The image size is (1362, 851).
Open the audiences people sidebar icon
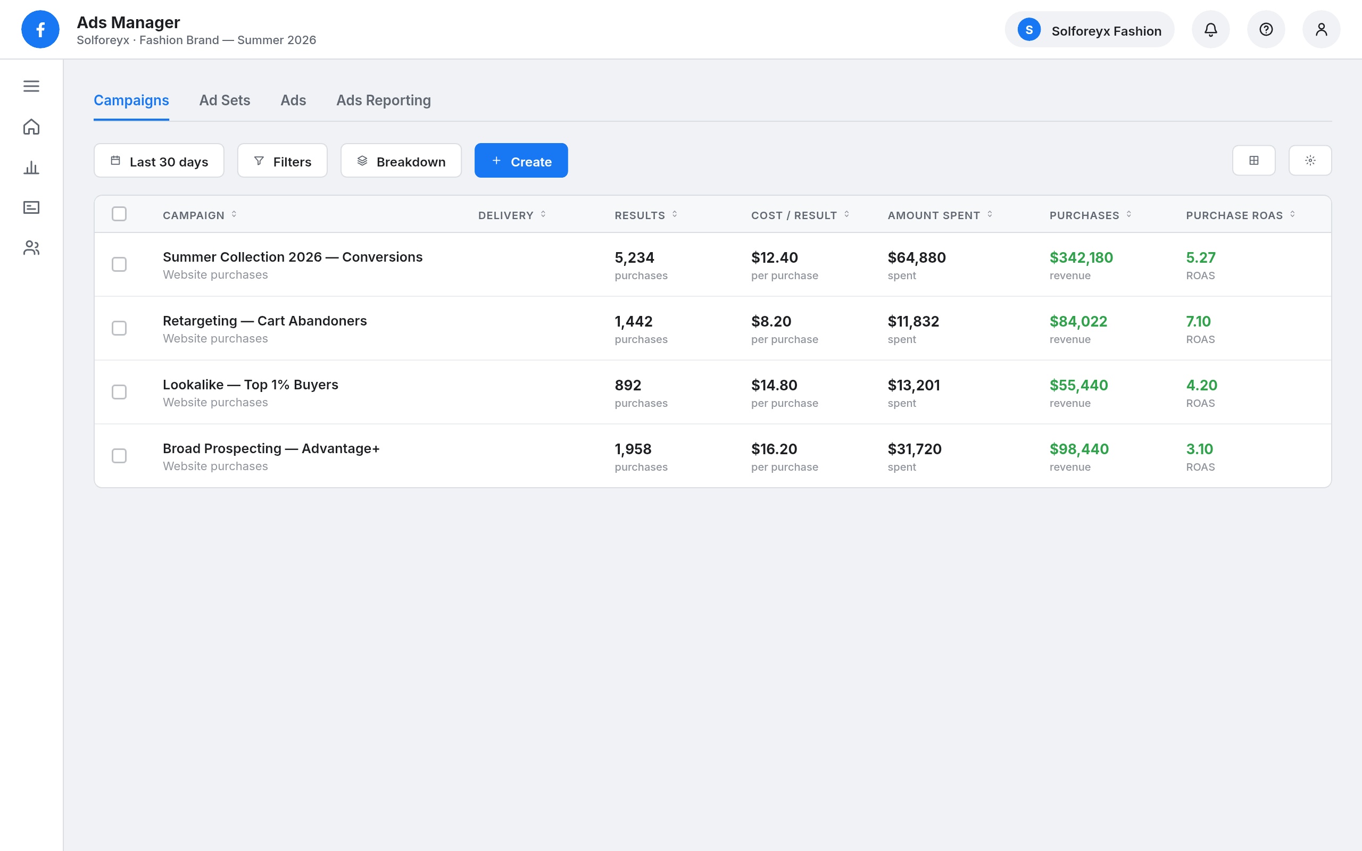(31, 248)
